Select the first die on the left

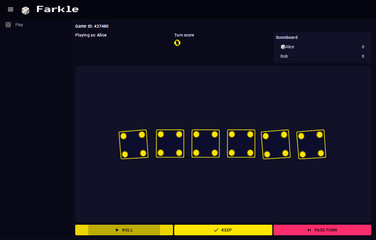(134, 144)
